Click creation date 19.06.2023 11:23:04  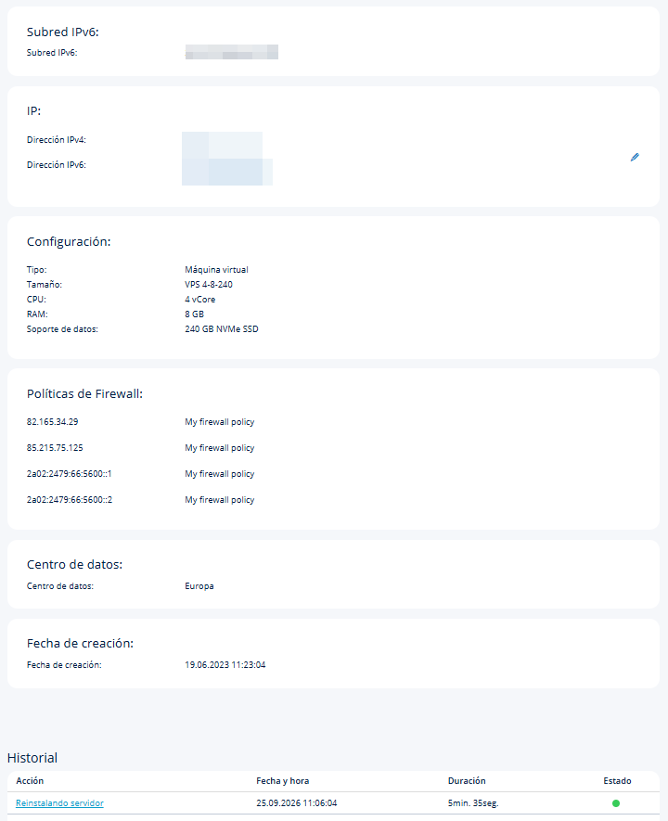[x=225, y=664]
